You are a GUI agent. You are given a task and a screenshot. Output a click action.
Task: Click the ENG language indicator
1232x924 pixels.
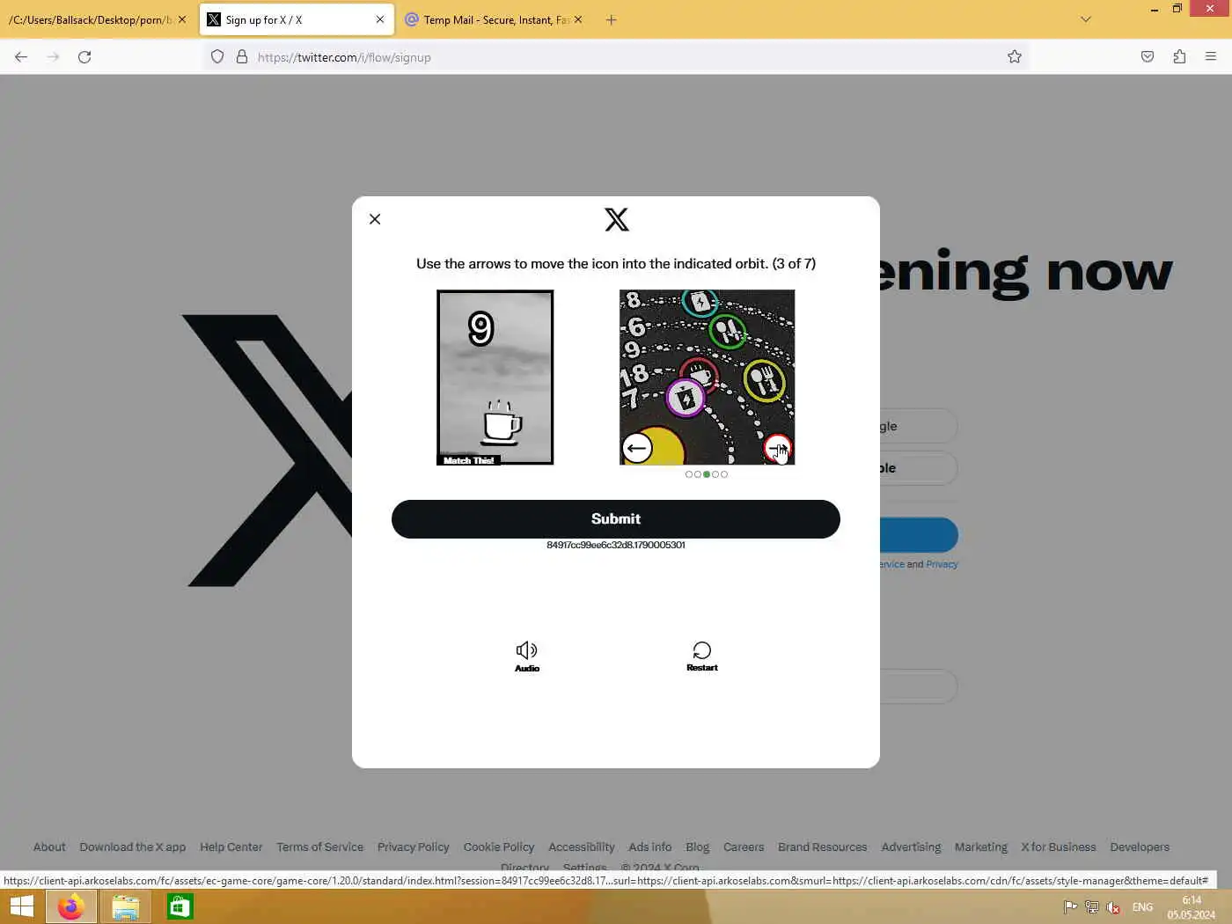tap(1142, 907)
